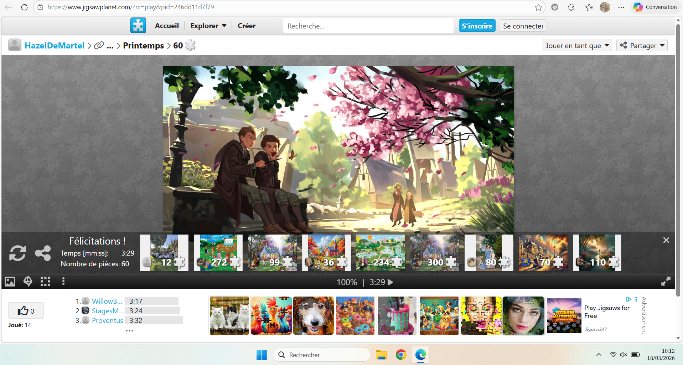Open the three-dot more options menu in puzzle toolbar
The width and height of the screenshot is (683, 365).
[63, 282]
